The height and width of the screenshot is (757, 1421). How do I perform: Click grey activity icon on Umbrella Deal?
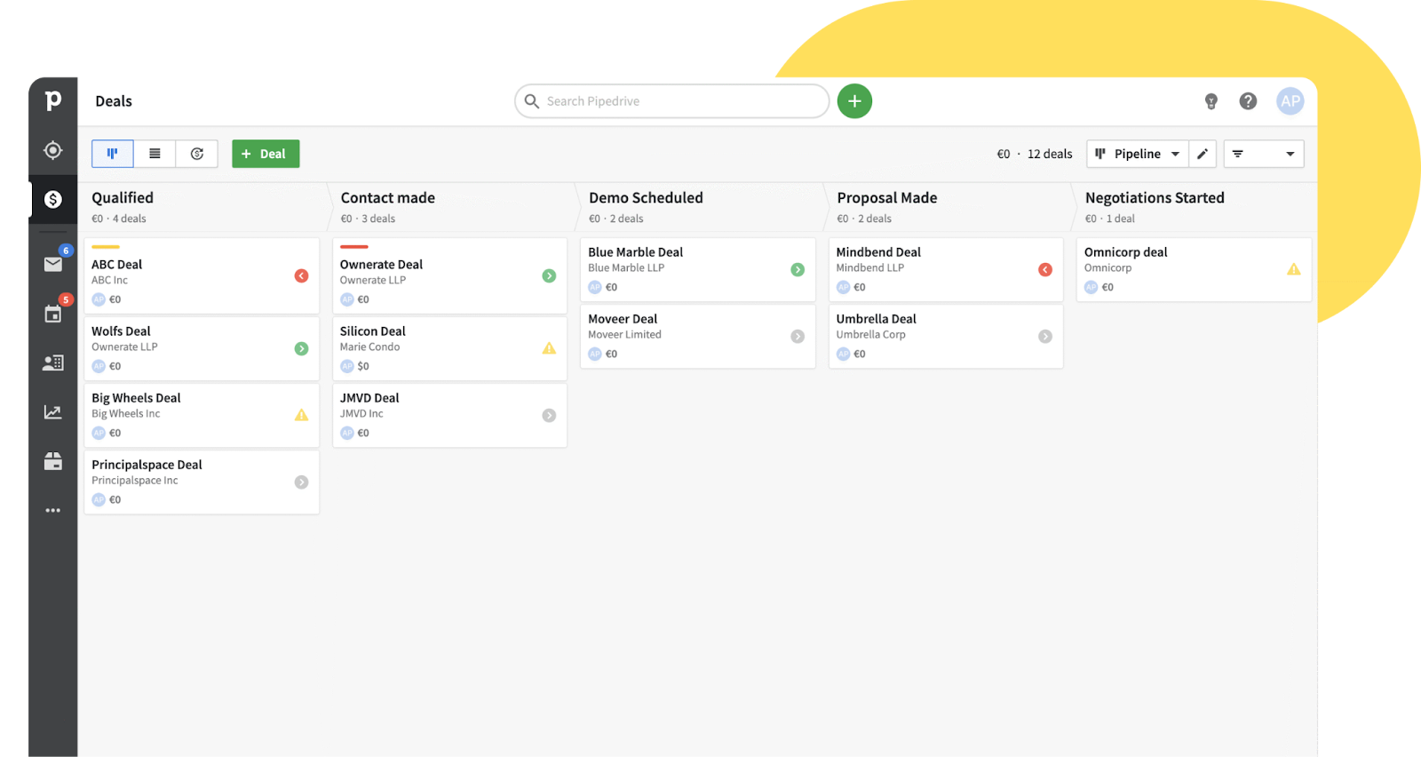pos(1045,336)
